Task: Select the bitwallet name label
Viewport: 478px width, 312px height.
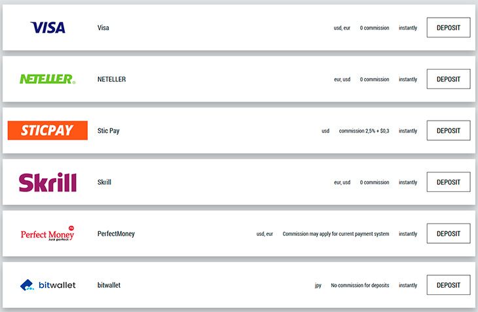Action: [109, 285]
